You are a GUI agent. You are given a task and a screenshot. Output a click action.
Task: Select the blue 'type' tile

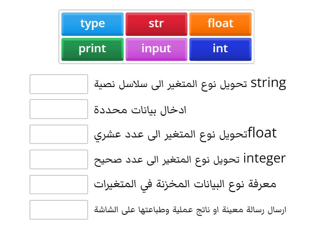point(92,24)
